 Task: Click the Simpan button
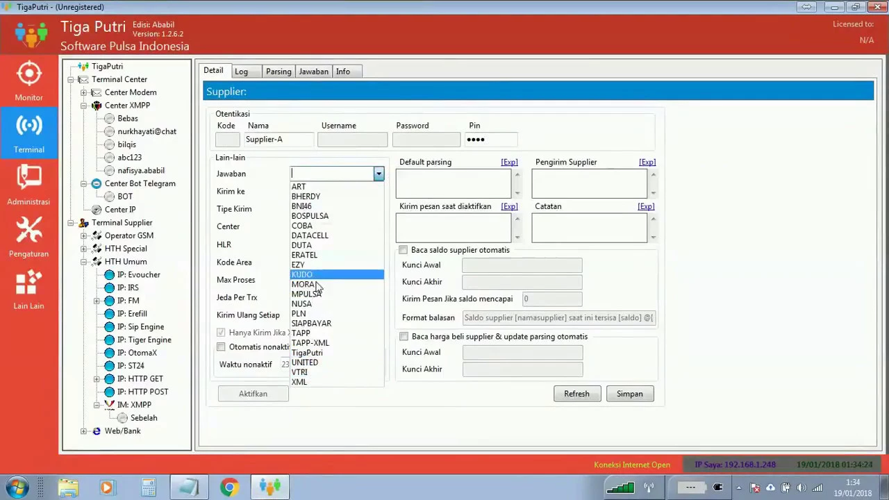(x=630, y=394)
